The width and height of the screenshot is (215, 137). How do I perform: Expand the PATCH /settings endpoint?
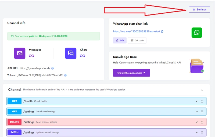(197, 132)
